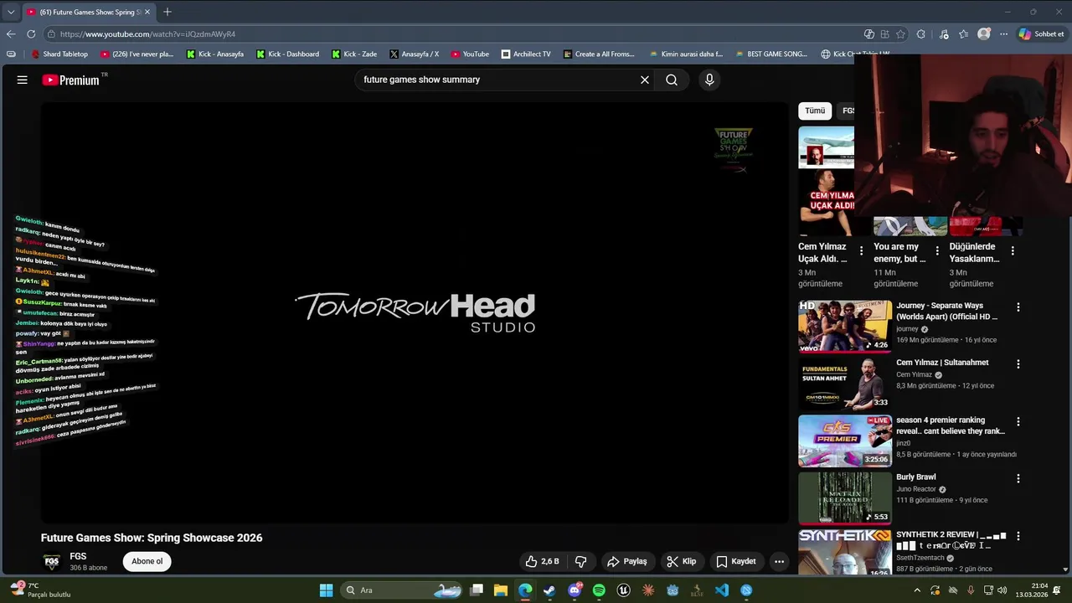Go back in the browser
Image resolution: width=1072 pixels, height=603 pixels.
11,34
